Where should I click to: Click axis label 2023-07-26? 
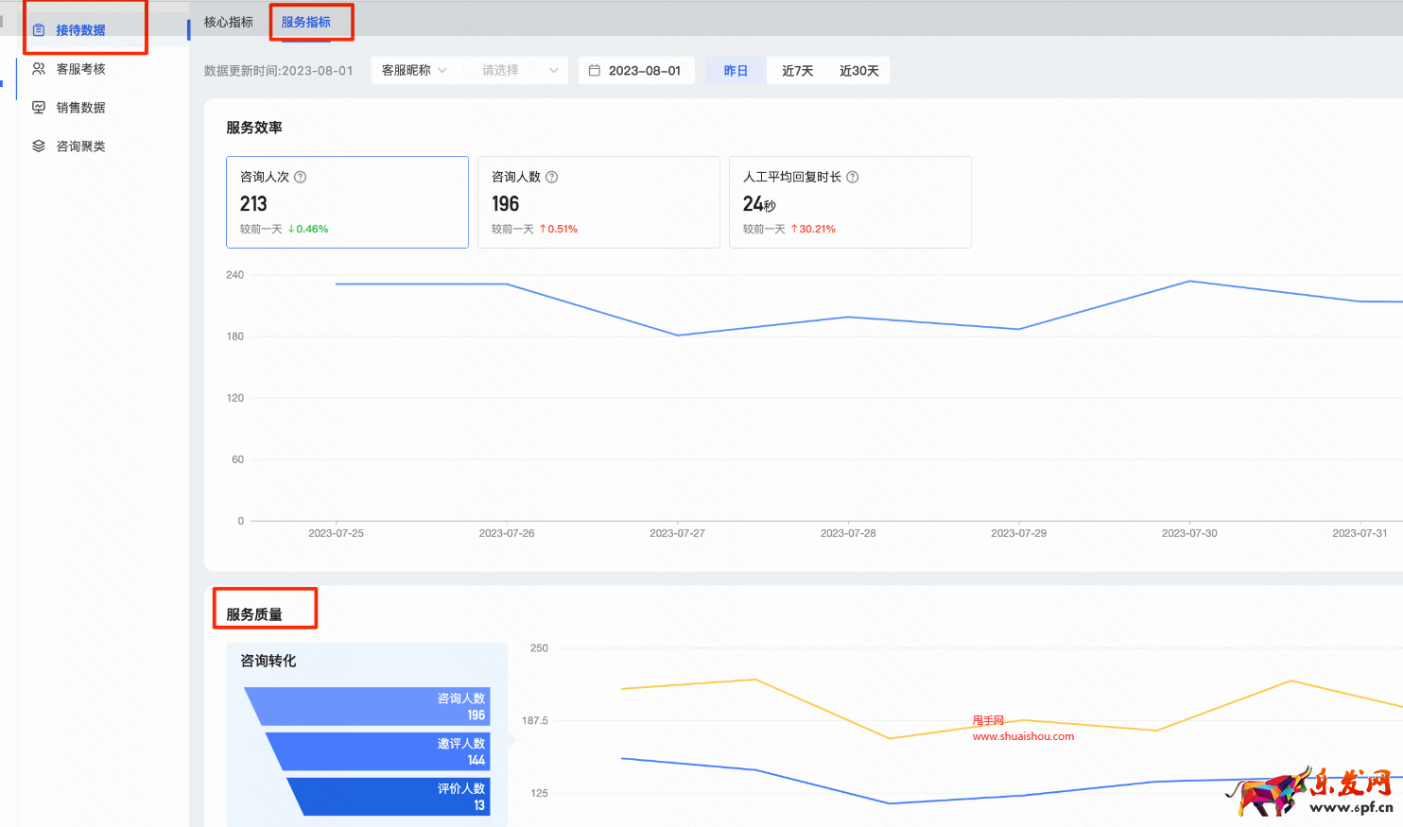[507, 533]
